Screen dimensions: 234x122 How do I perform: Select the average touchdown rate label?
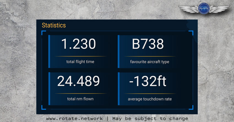pyautogui.click(x=150, y=99)
